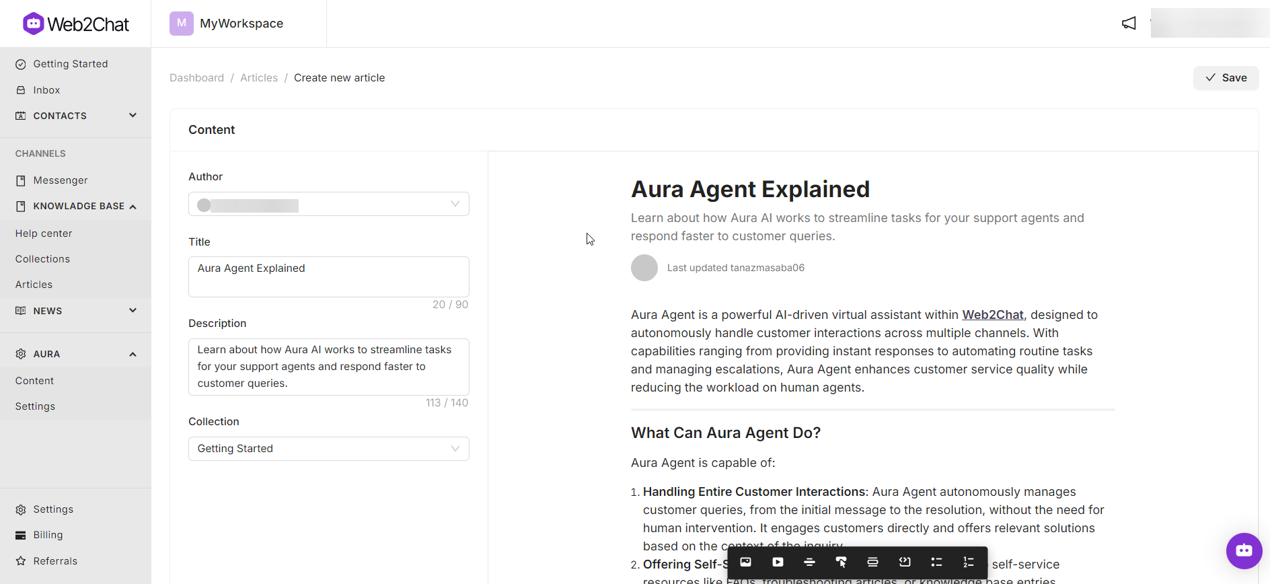This screenshot has height=584, width=1270.
Task: Go to Dashboard breadcrumb
Action: [196, 78]
